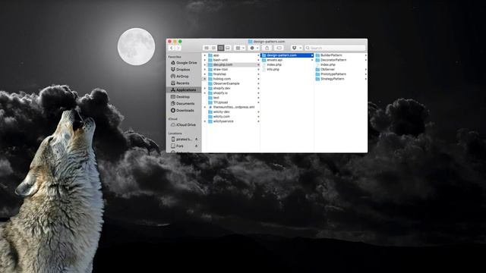Image resolution: width=486 pixels, height=273 pixels.
Task: Click the Edit Tags toolbar button
Action: (279, 48)
